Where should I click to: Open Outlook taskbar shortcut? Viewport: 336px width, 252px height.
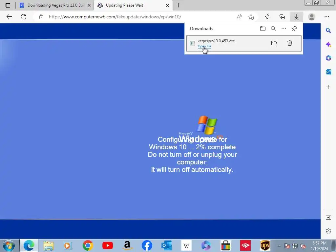click(x=167, y=245)
